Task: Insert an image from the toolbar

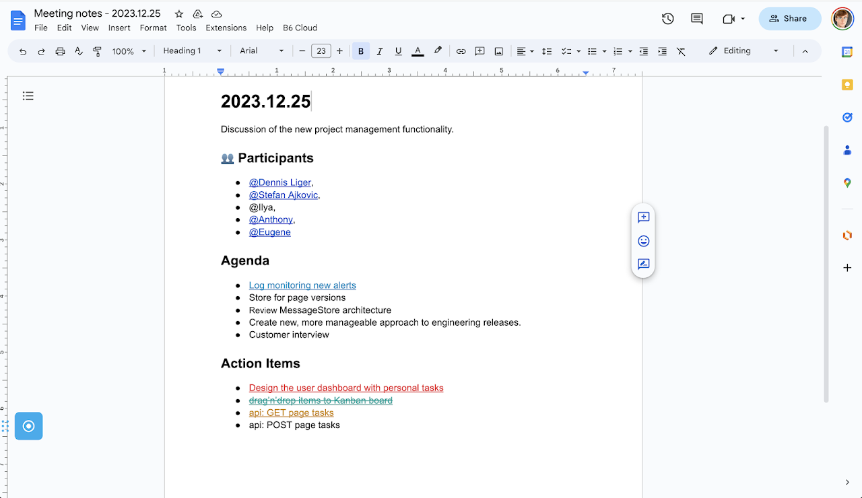Action: 498,51
